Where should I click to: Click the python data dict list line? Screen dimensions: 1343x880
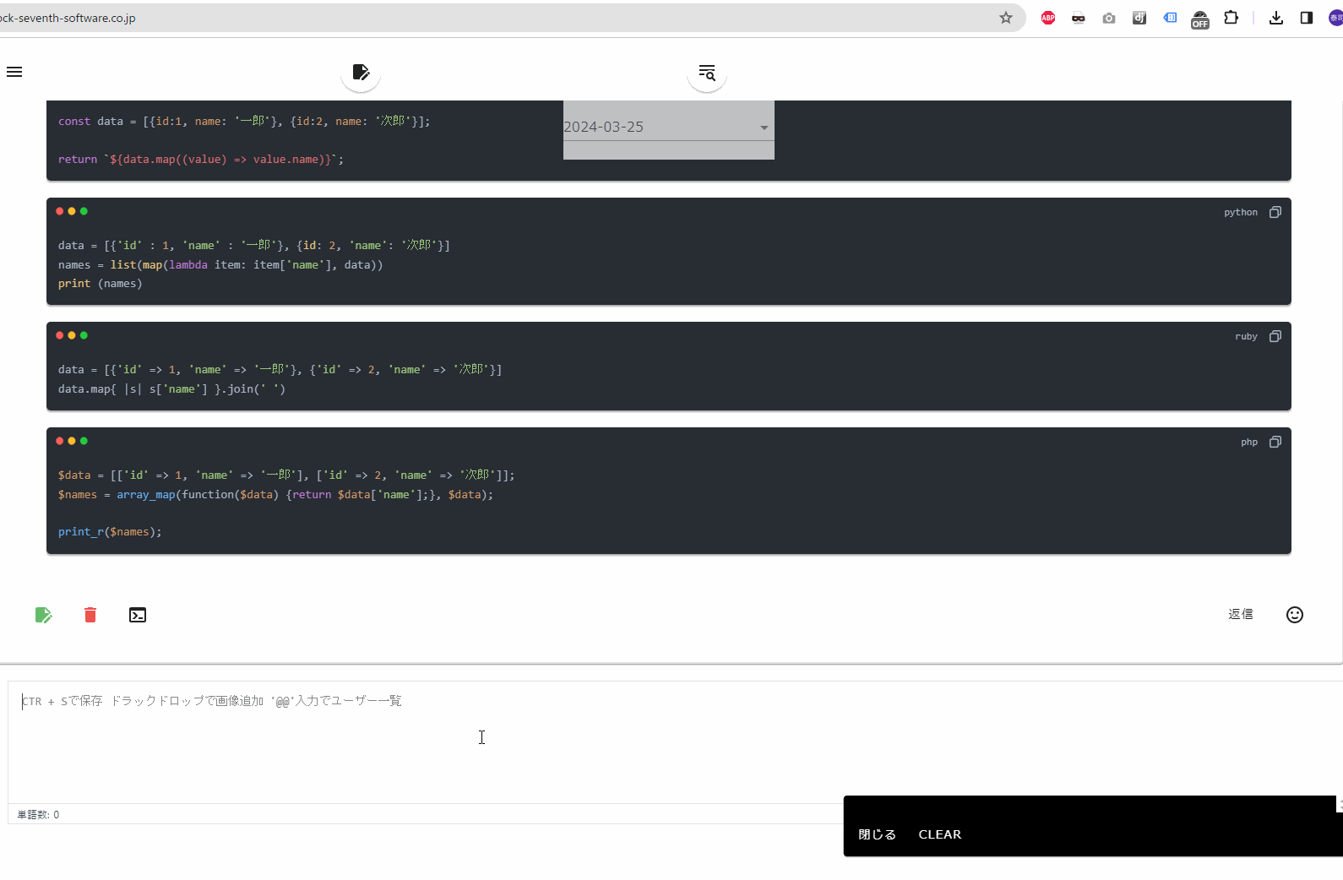pyautogui.click(x=253, y=246)
